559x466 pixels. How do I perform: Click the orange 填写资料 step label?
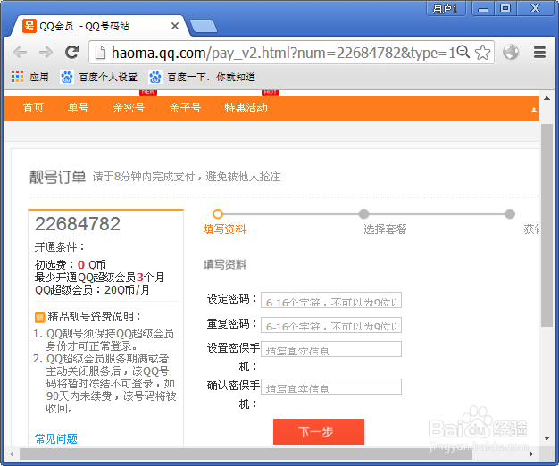[x=225, y=229]
